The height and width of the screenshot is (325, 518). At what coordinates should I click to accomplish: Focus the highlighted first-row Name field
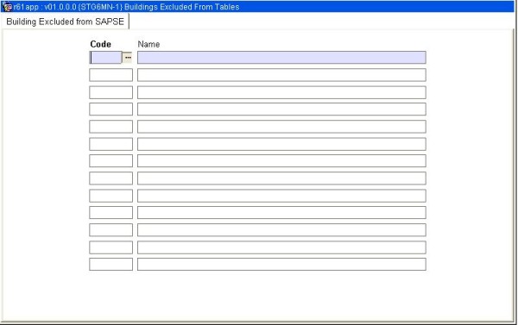tap(281, 58)
